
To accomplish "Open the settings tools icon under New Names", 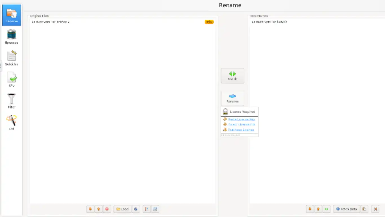I will click(375, 209).
